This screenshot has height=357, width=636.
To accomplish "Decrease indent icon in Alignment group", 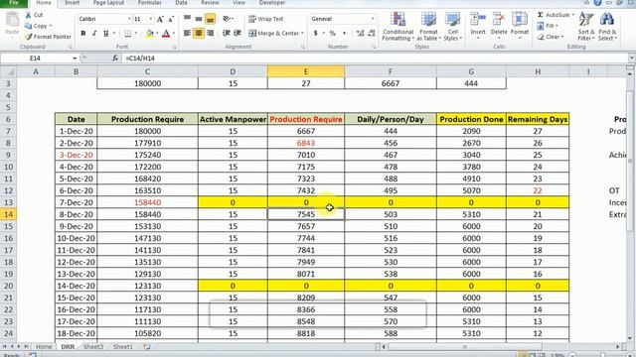I will pyautogui.click(x=227, y=33).
